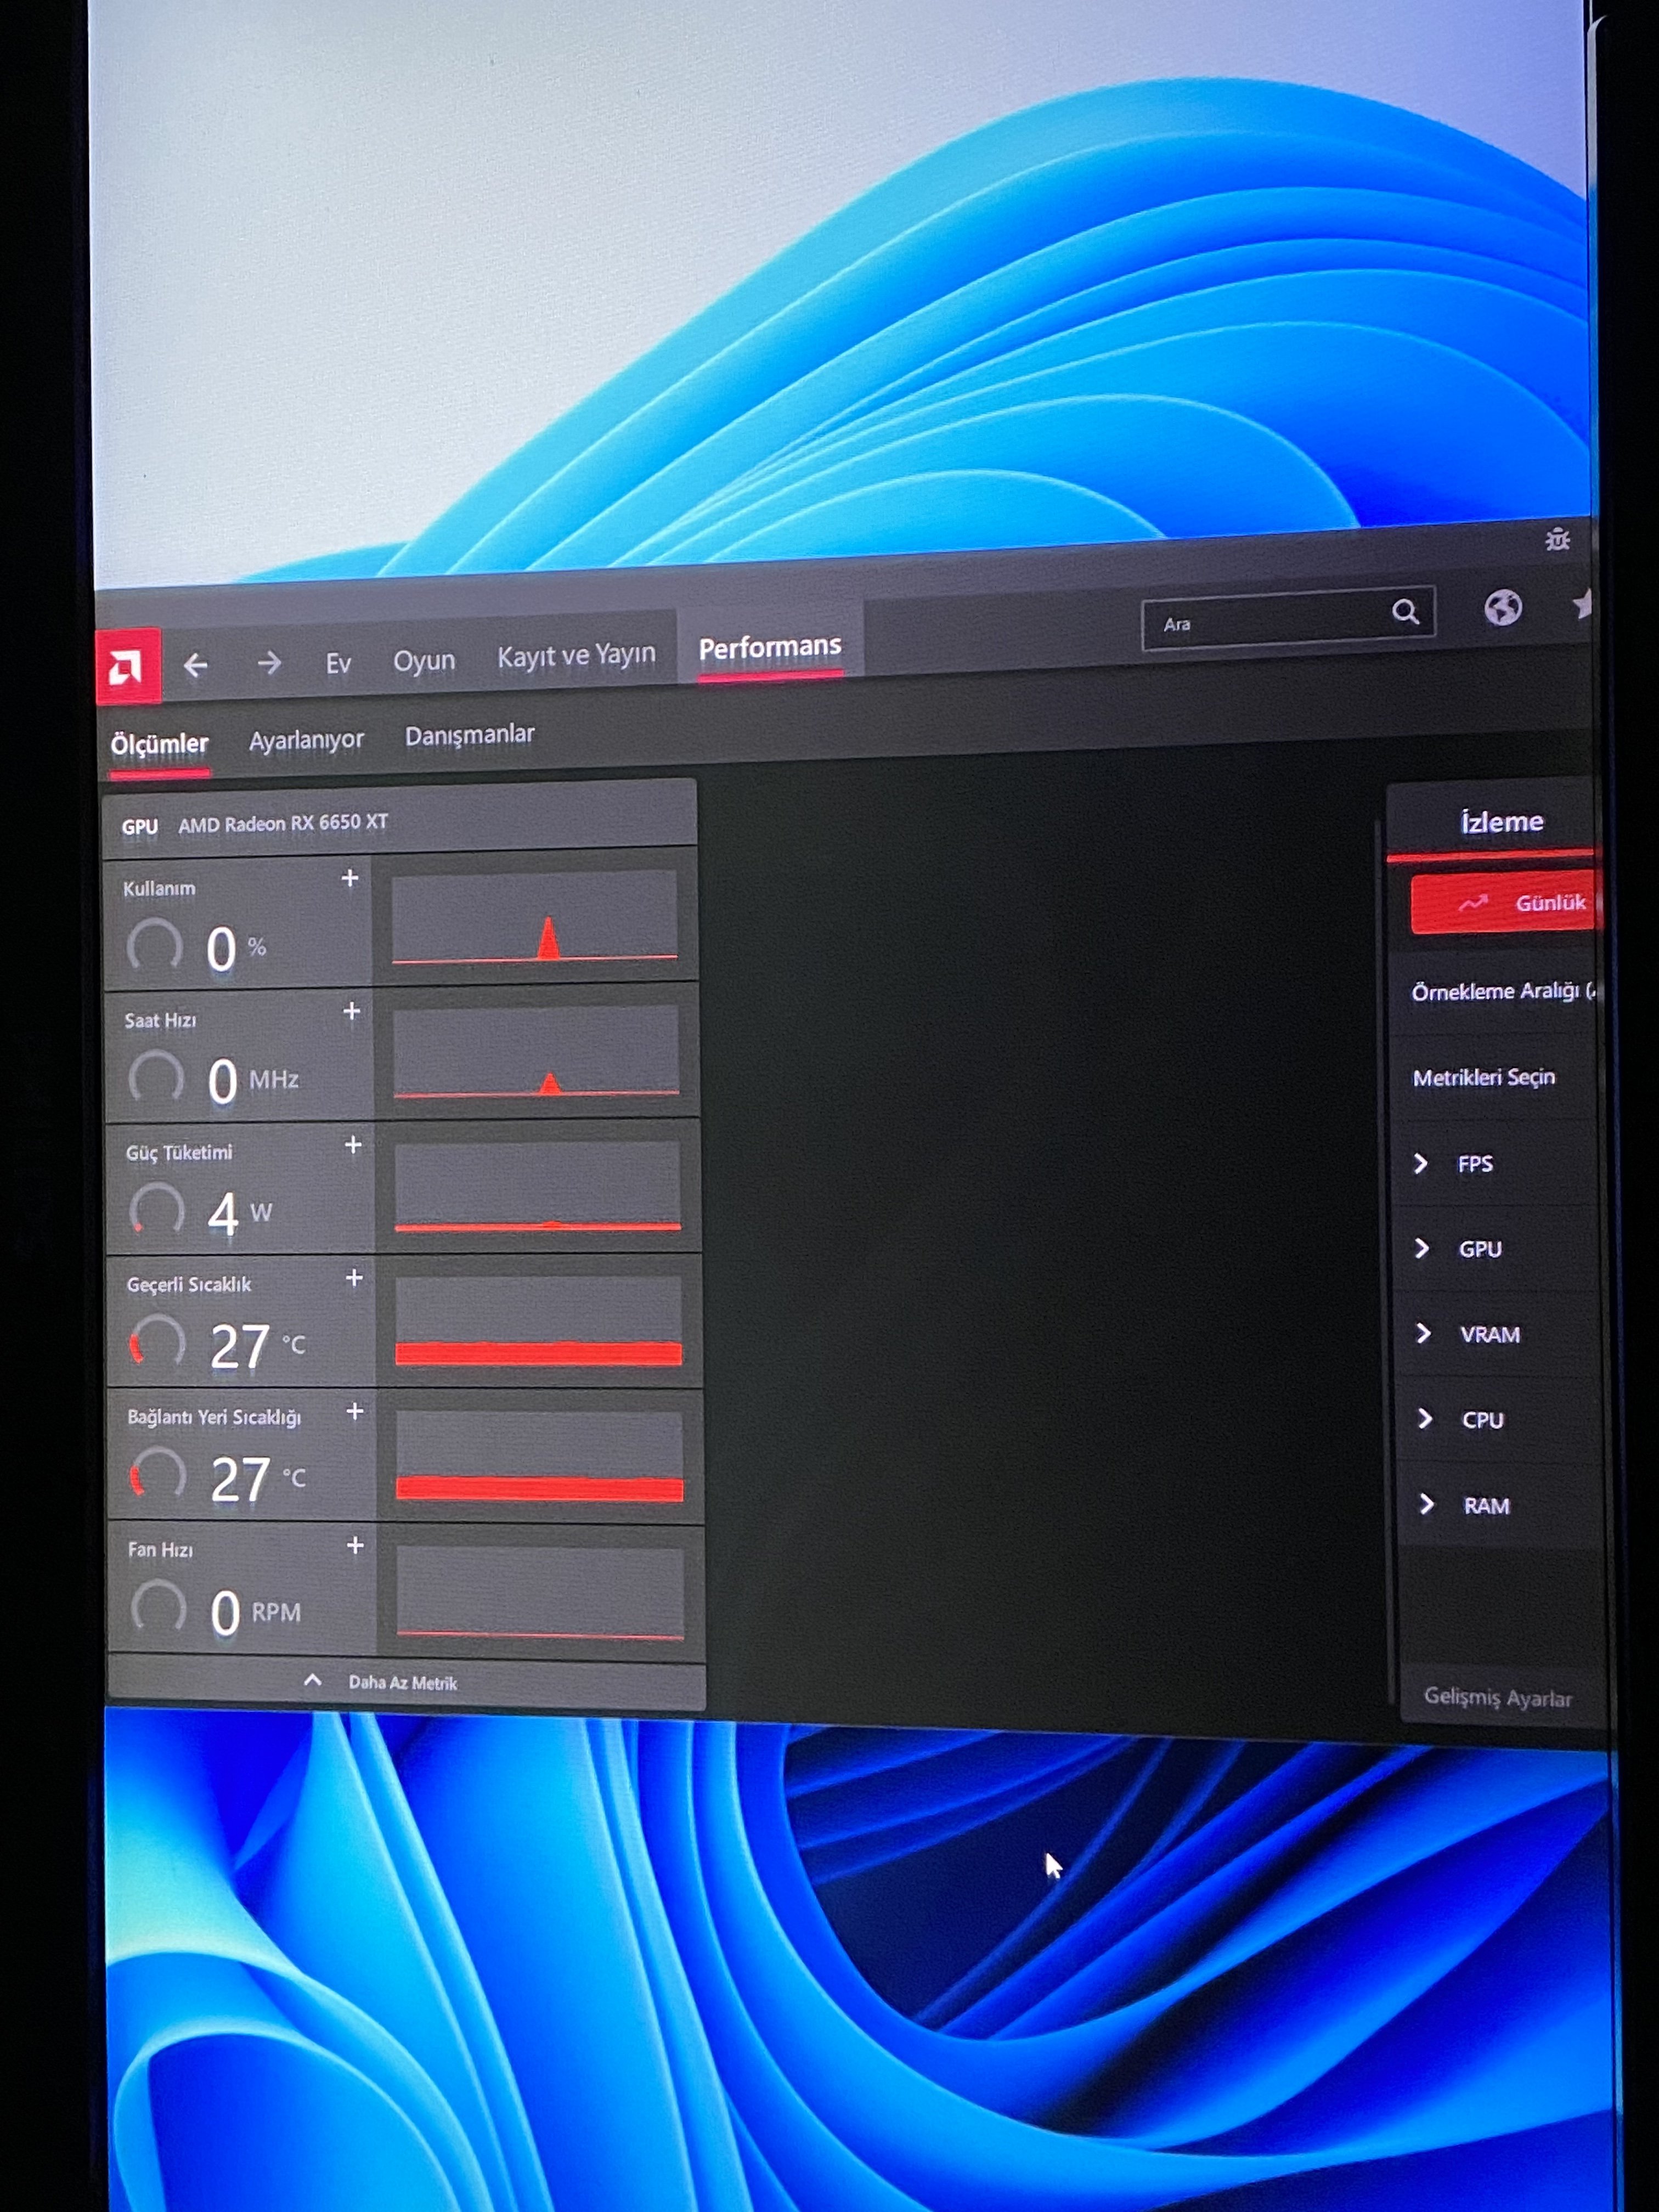Open the Ayarlanıyor sub-tab
This screenshot has height=2212, width=1659.
(306, 740)
